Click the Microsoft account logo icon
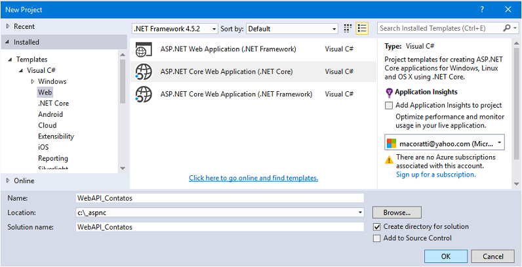The height and width of the screenshot is (267, 522). (x=391, y=144)
